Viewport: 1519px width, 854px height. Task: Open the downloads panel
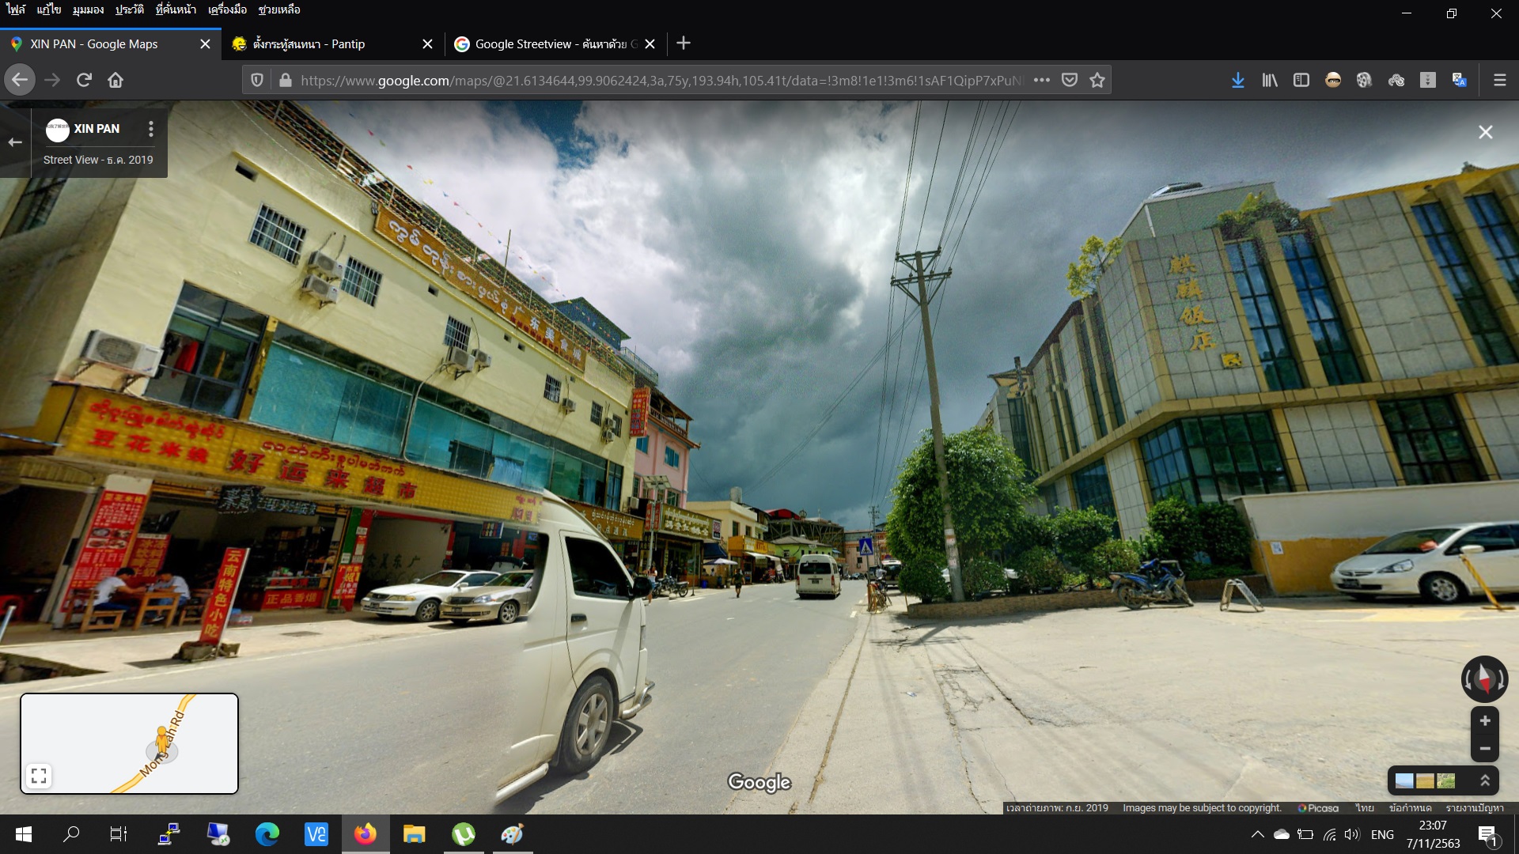pyautogui.click(x=1238, y=80)
